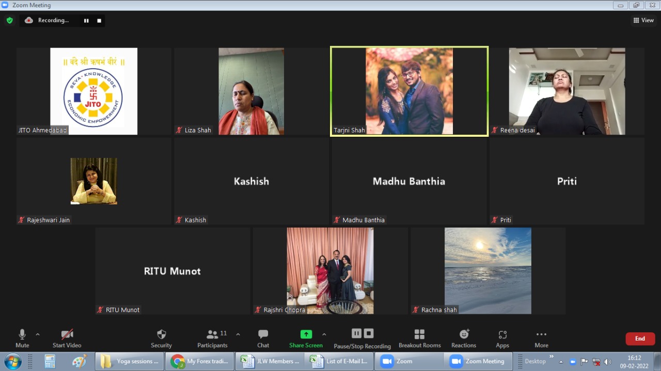
Task: Open the Apps panel
Action: point(502,338)
